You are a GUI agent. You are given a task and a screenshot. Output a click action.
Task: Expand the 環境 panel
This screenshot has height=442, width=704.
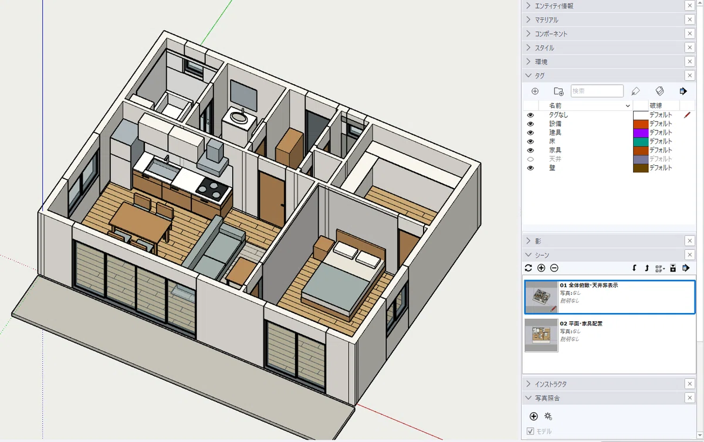click(529, 62)
